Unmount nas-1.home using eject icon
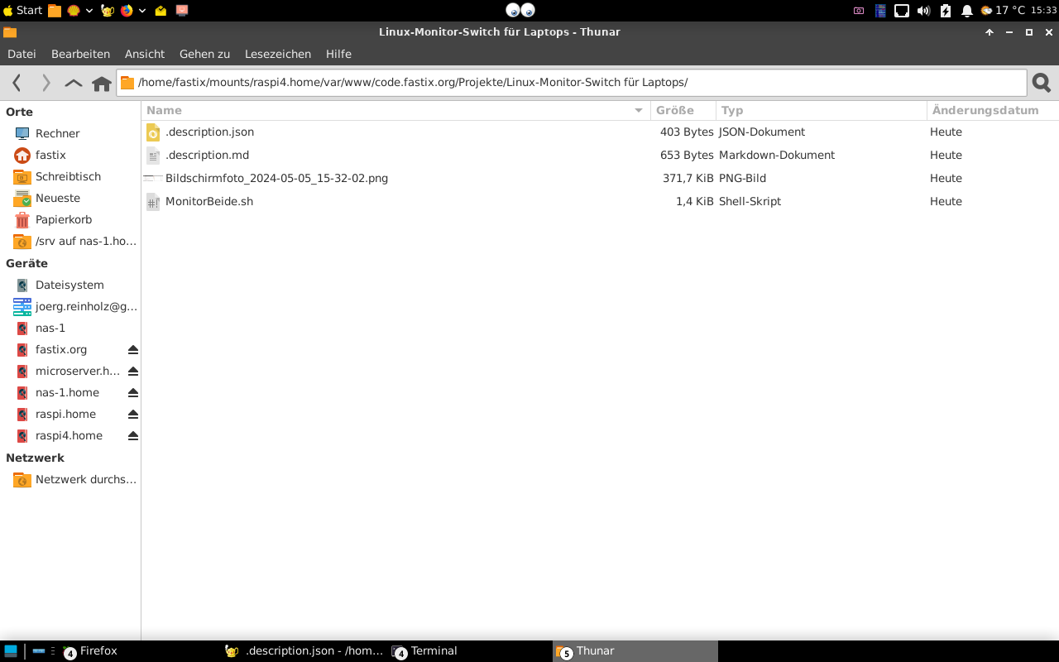The height and width of the screenshot is (662, 1059). 133,393
